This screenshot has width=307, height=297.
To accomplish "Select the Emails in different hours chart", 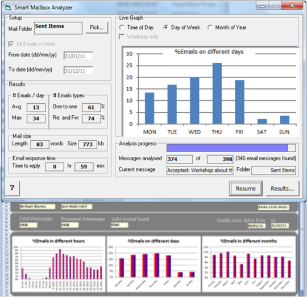I will point(59,264).
